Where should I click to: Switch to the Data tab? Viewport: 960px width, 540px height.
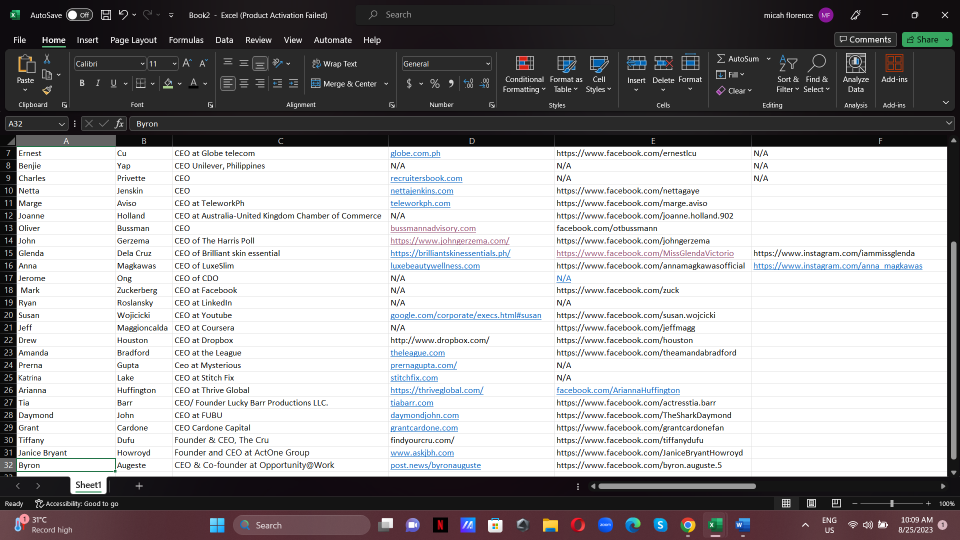click(224, 40)
